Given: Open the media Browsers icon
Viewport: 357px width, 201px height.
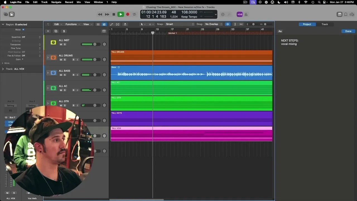Looking at the screenshot, I should click(352, 14).
